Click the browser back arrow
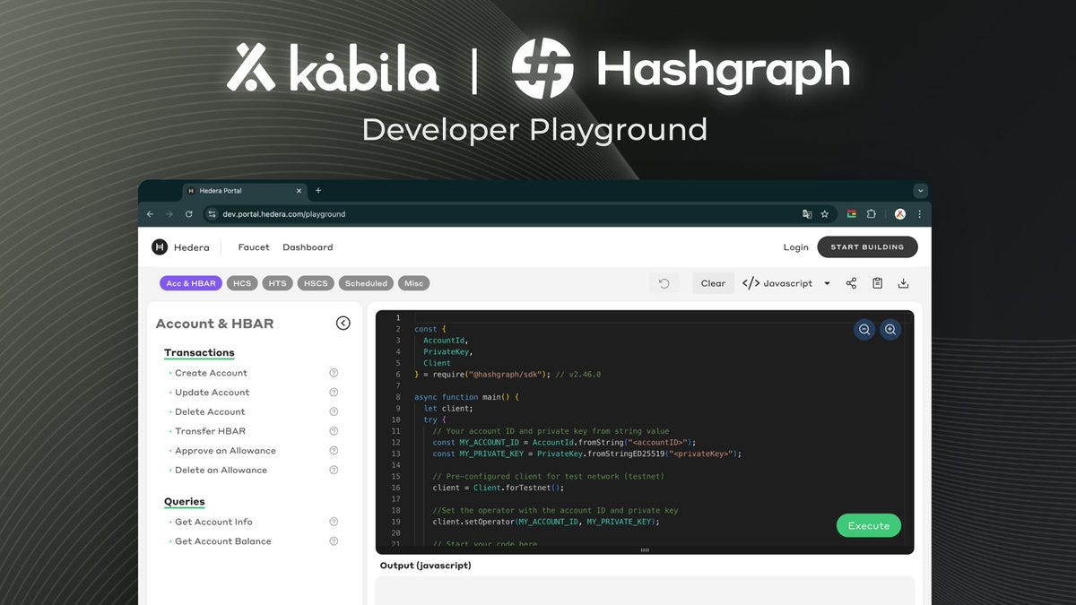 [x=150, y=214]
